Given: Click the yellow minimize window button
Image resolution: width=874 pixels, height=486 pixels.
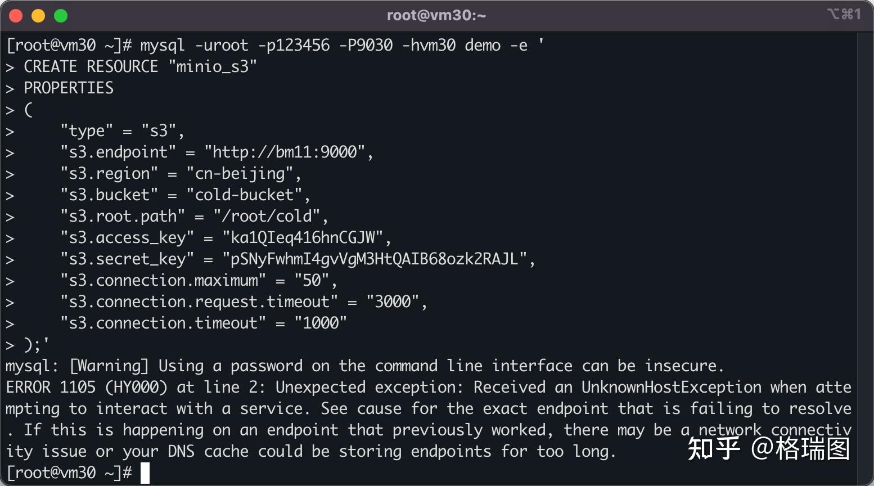Looking at the screenshot, I should (38, 16).
